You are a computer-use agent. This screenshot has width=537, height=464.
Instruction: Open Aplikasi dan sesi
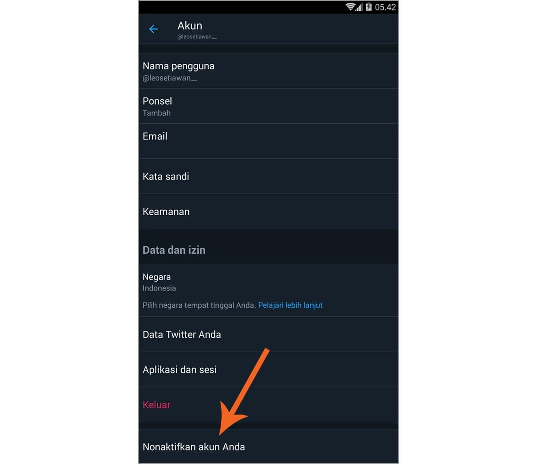point(268,369)
